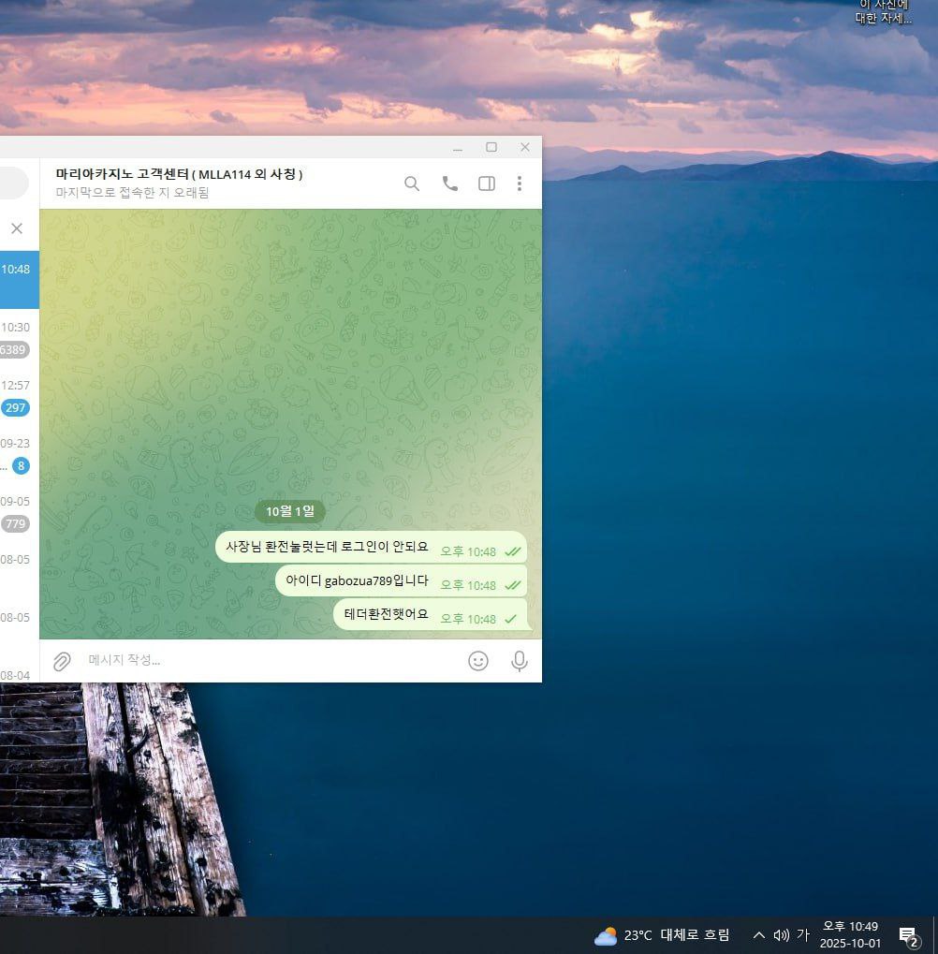
Task: Start a voice call with this contact
Action: click(450, 183)
